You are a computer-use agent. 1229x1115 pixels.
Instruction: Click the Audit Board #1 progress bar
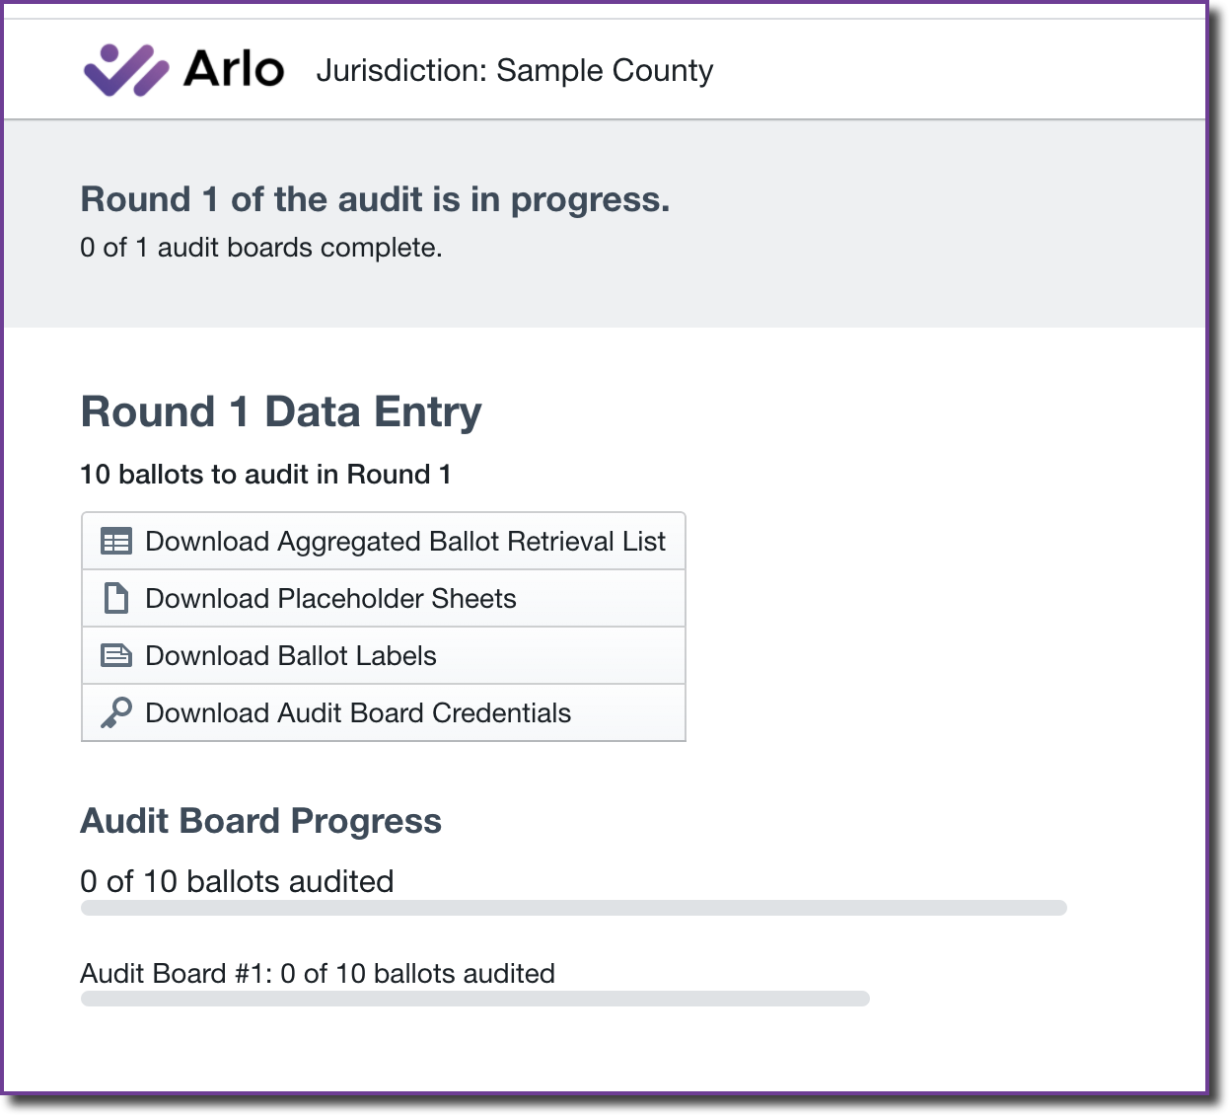point(475,999)
